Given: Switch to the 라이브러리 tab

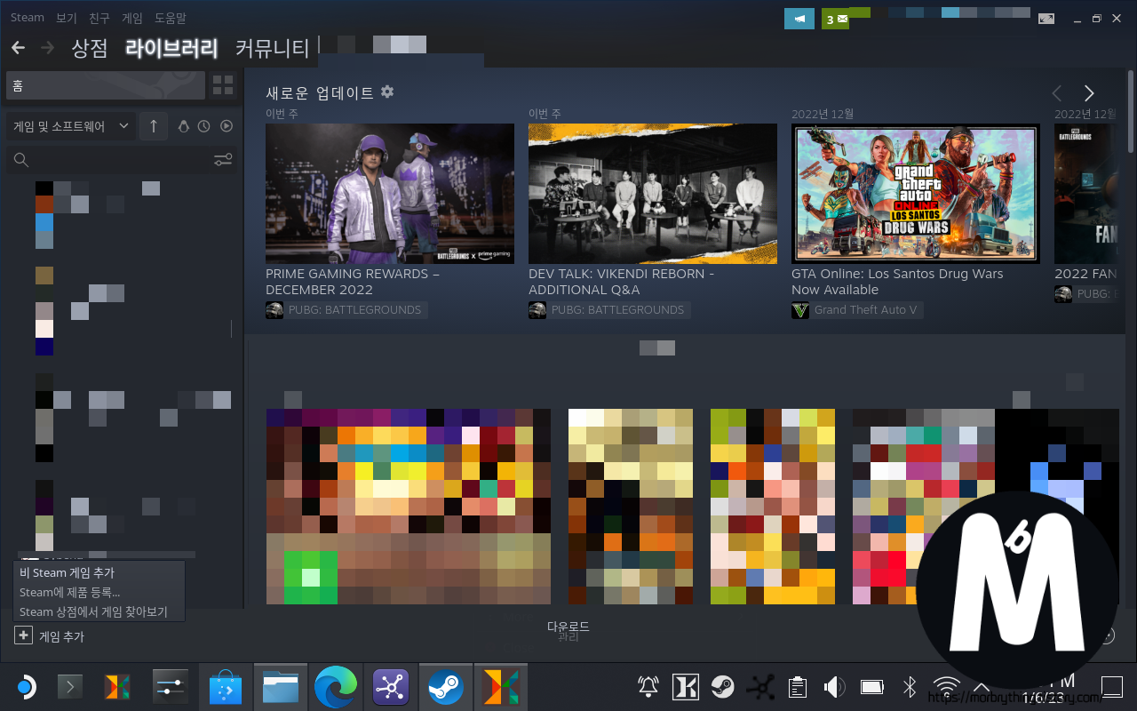Looking at the screenshot, I should (x=171, y=48).
